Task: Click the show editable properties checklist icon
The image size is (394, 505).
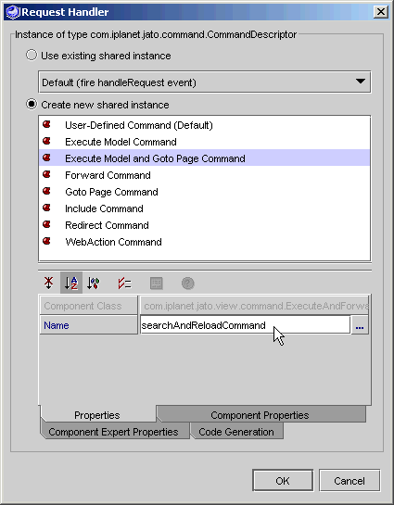Action: coord(124,284)
